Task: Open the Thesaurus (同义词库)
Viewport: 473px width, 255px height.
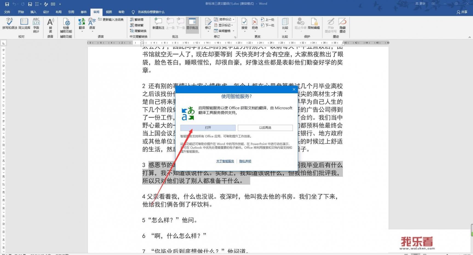Action: pyautogui.click(x=24, y=24)
